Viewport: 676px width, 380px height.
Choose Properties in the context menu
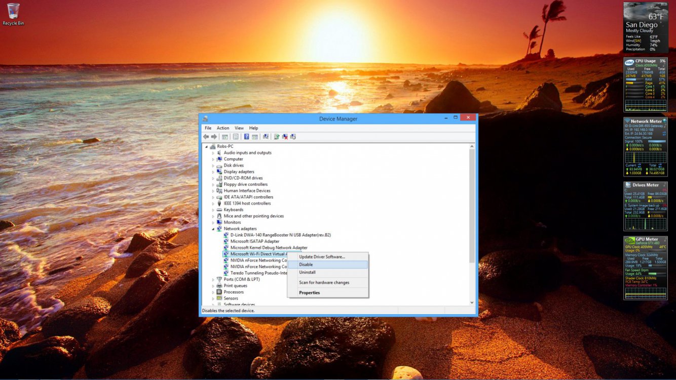pos(328,293)
